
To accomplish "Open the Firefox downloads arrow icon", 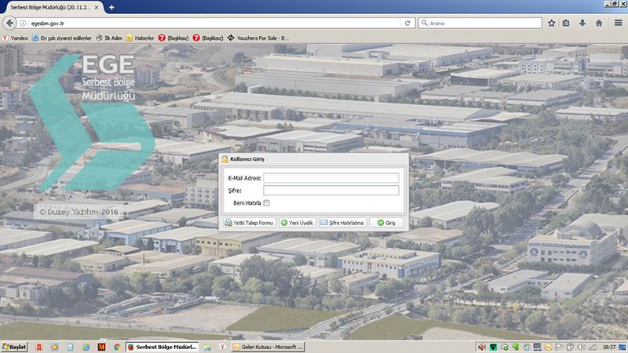I will (582, 23).
